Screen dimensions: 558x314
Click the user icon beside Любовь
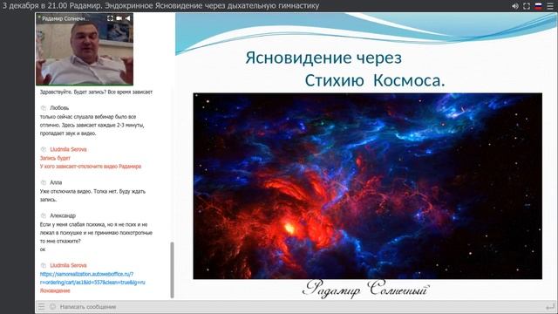[44, 108]
